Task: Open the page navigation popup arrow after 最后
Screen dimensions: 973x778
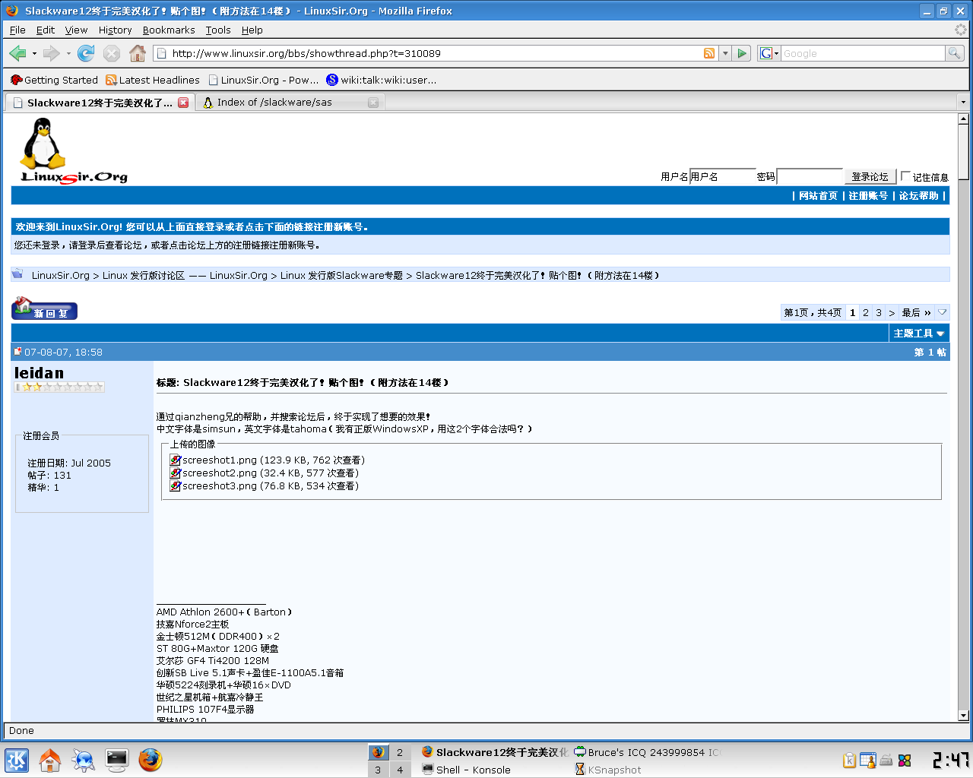Action: tap(943, 312)
